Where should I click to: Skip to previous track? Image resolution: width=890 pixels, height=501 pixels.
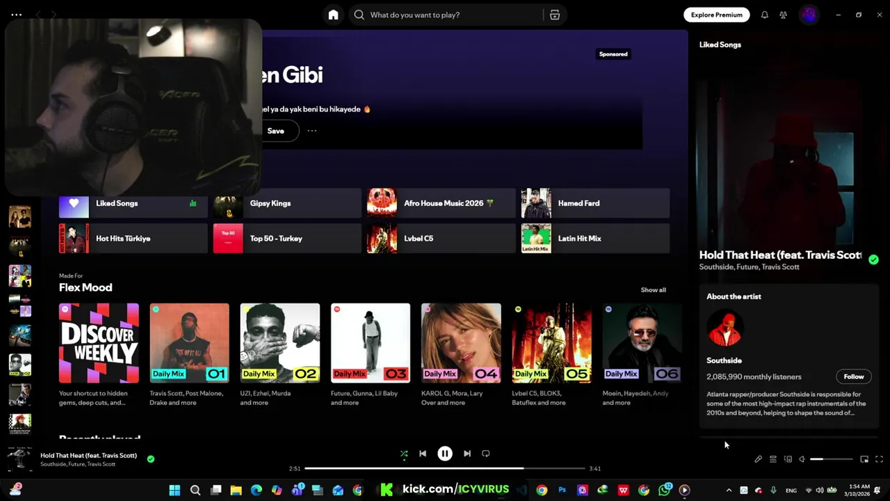click(423, 454)
